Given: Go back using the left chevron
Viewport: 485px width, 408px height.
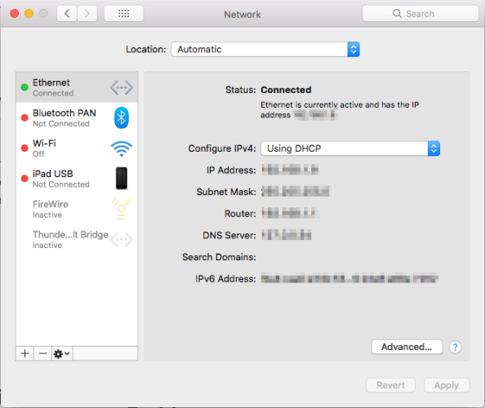Looking at the screenshot, I should point(67,14).
